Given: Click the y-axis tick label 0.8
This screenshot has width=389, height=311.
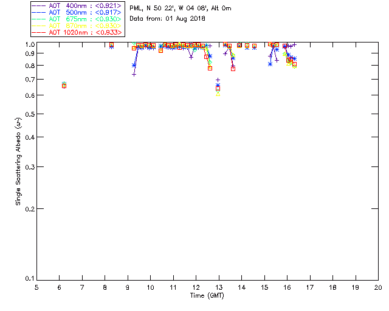Looking at the screenshot, I should coord(30,66).
